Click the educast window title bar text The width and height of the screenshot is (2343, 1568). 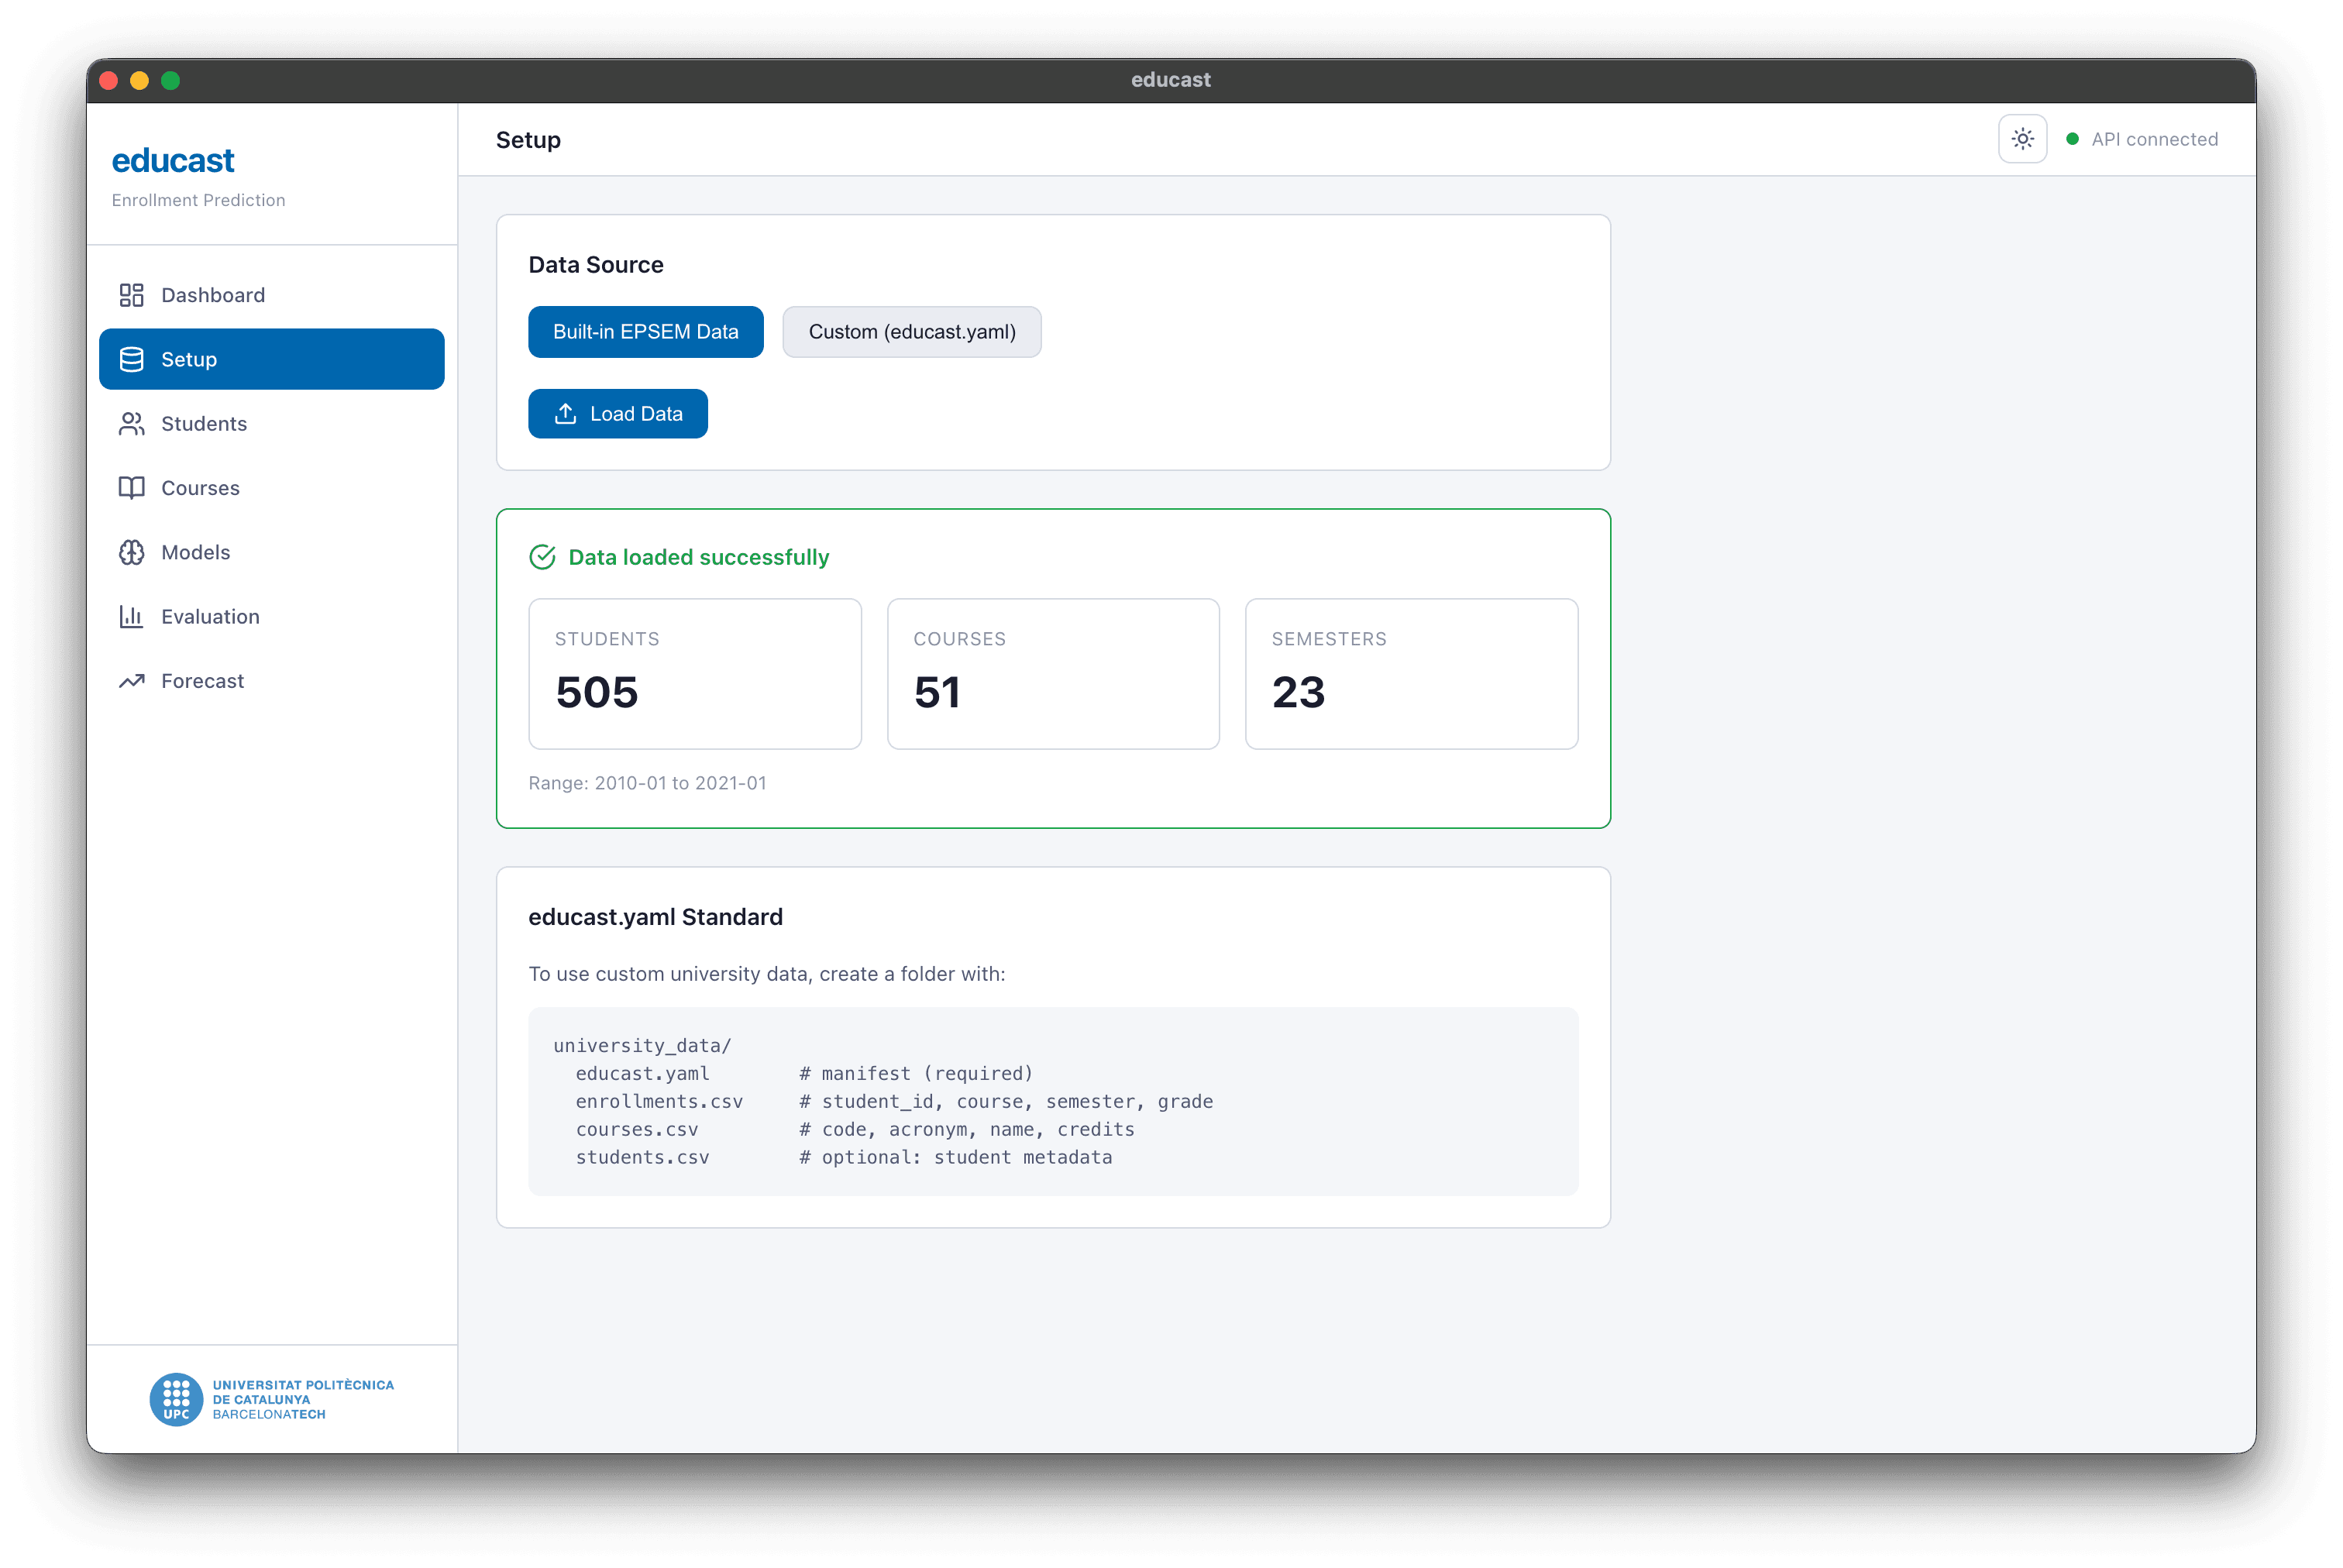point(1171,80)
